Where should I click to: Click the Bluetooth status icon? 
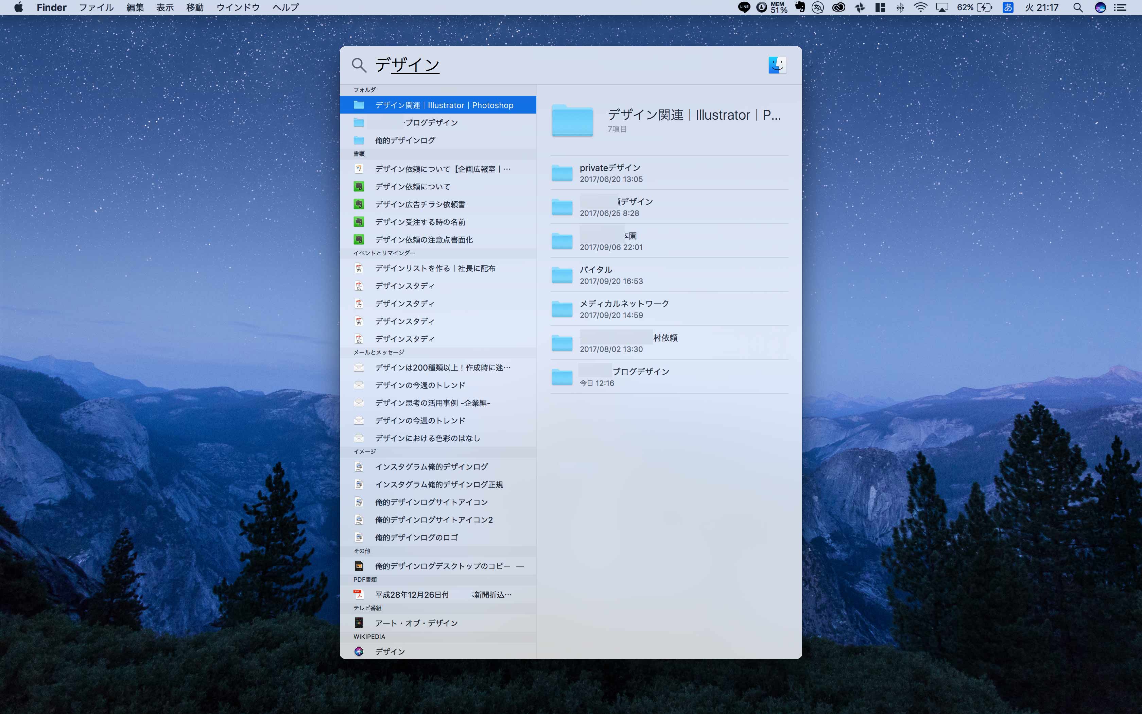pos(900,7)
